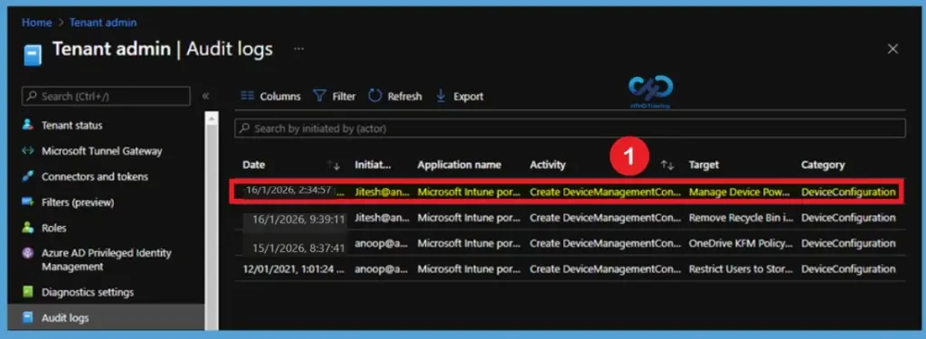Click the OneDrive KFM Policy target cell
The image size is (926, 339).
[741, 243]
